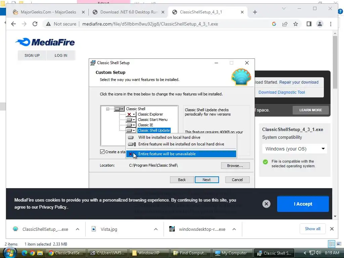Click the installer icon in Classic Shell Setup title bar
The image size is (344, 258).
93,63
